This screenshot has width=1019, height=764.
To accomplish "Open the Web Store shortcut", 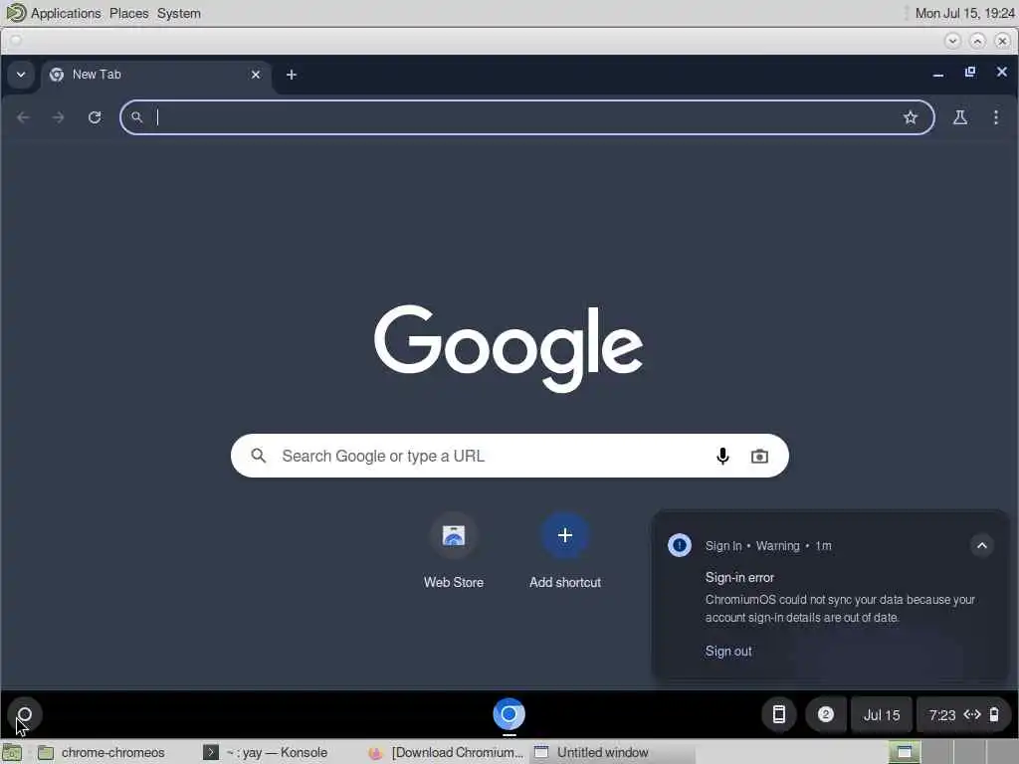I will tap(454, 551).
